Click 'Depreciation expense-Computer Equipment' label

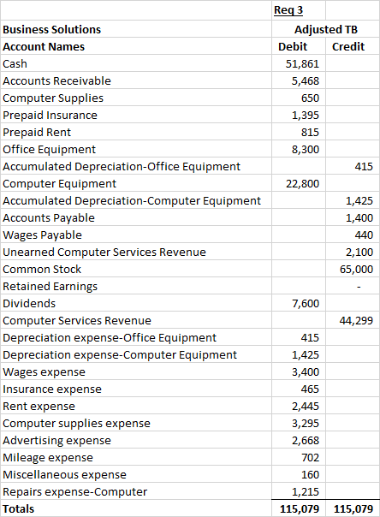pyautogui.click(x=120, y=355)
